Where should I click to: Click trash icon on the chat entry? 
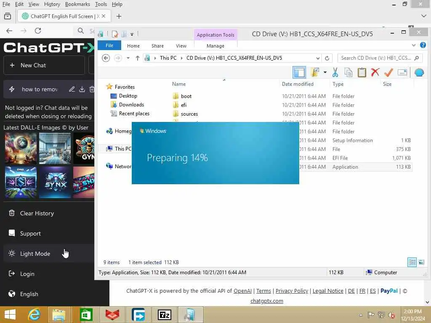click(x=92, y=89)
